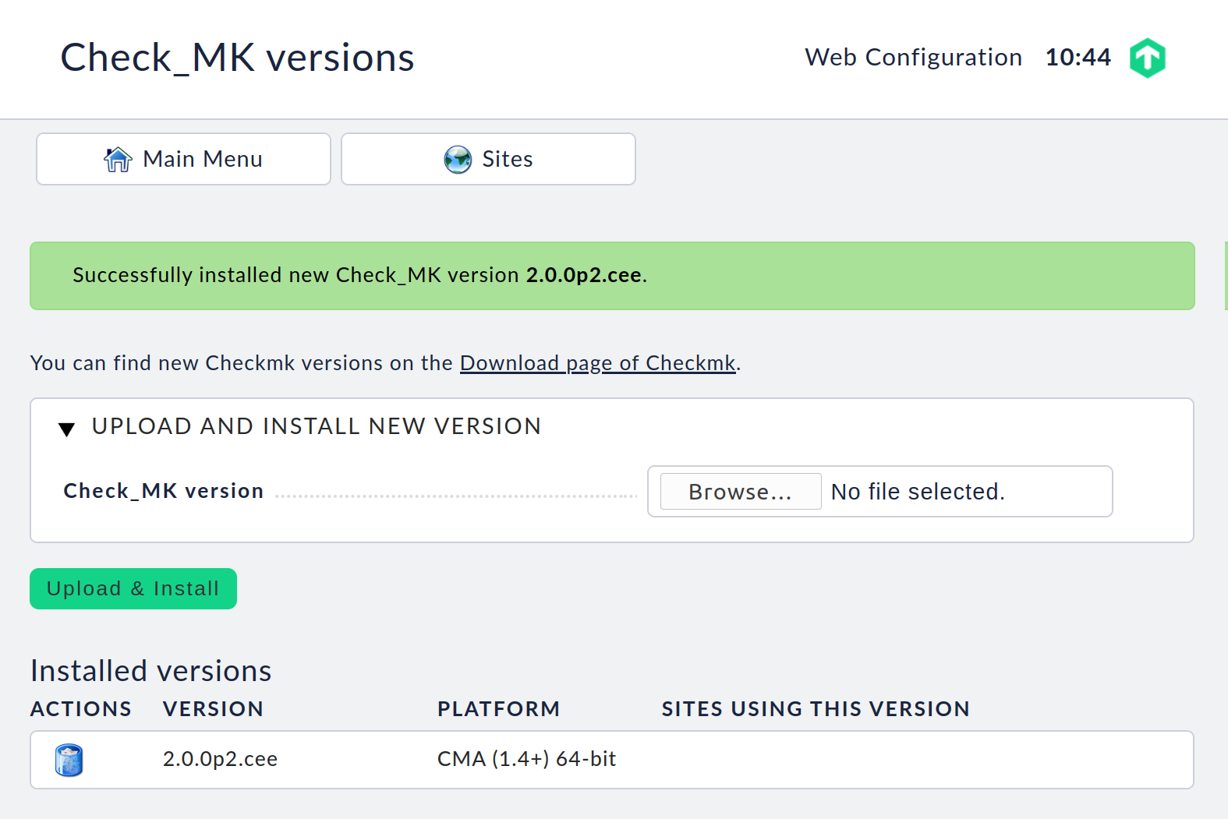Click the SITES USING THIS VERSION header
This screenshot has width=1228, height=819.
click(x=816, y=709)
